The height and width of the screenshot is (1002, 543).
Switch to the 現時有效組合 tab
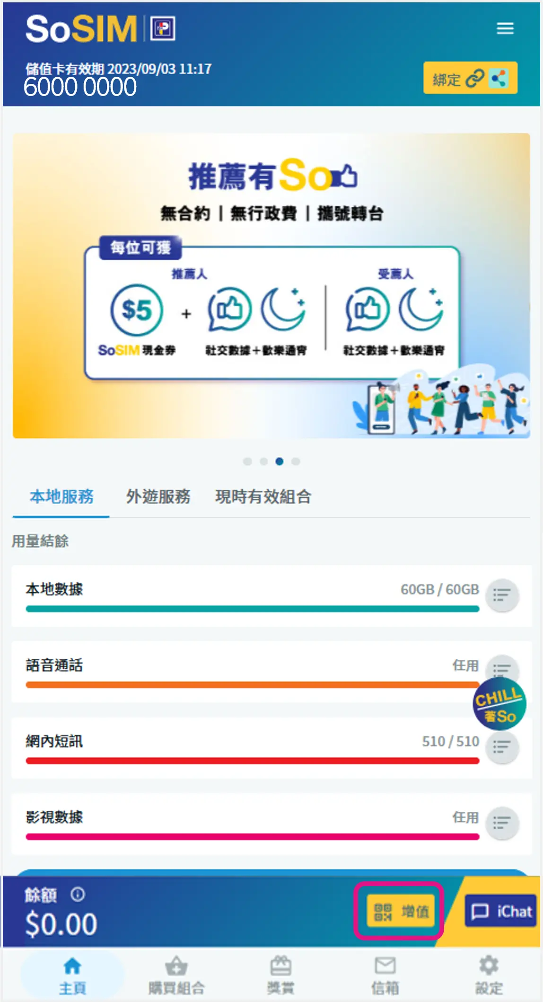[x=263, y=497]
